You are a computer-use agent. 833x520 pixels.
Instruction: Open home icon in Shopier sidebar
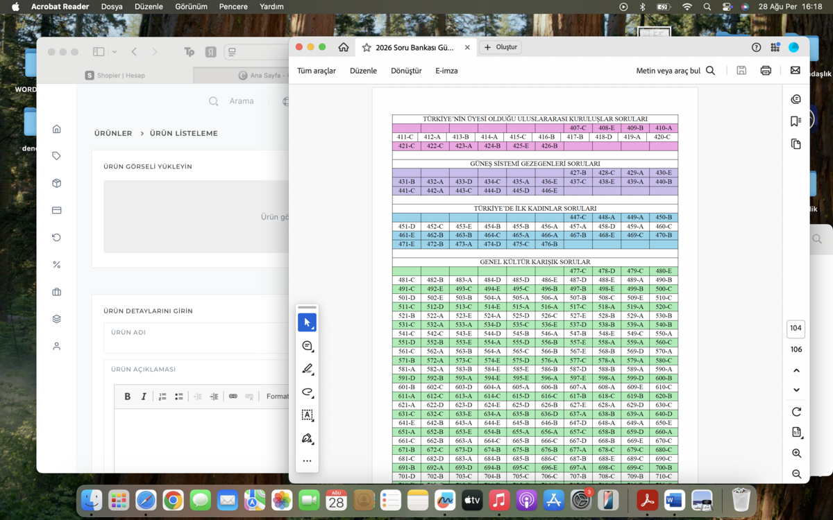[x=57, y=129]
